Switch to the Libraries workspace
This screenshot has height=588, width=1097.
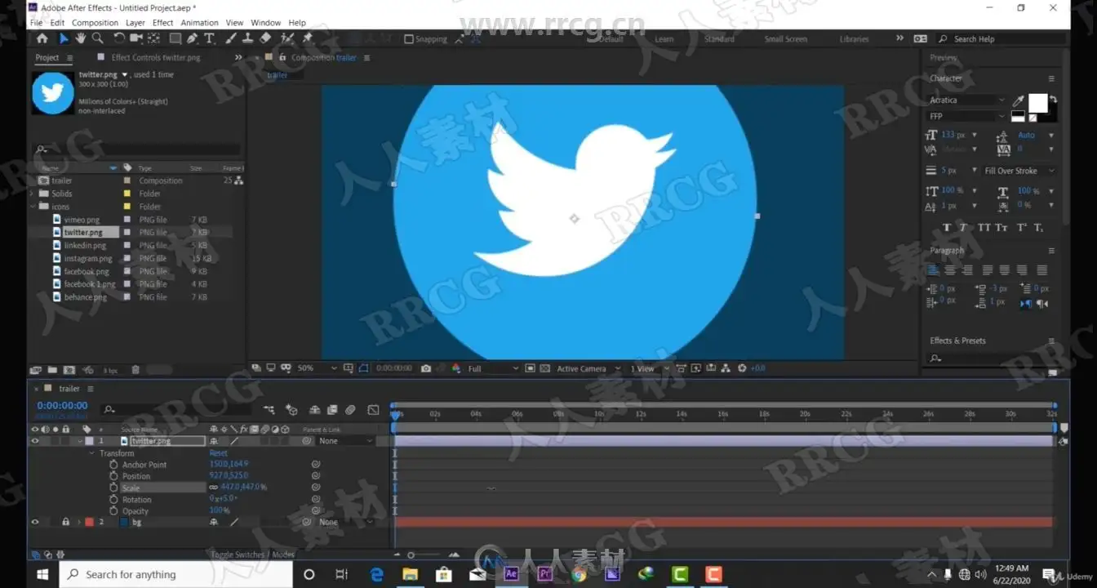(x=855, y=39)
